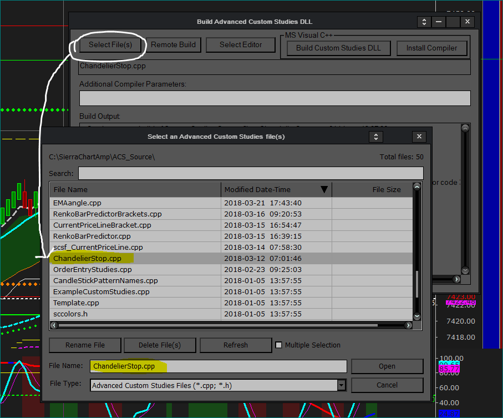Click the Open button

(387, 366)
